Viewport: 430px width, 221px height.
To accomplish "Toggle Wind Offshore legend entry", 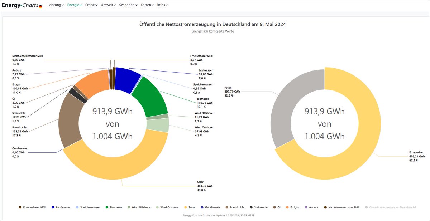I will point(139,207).
